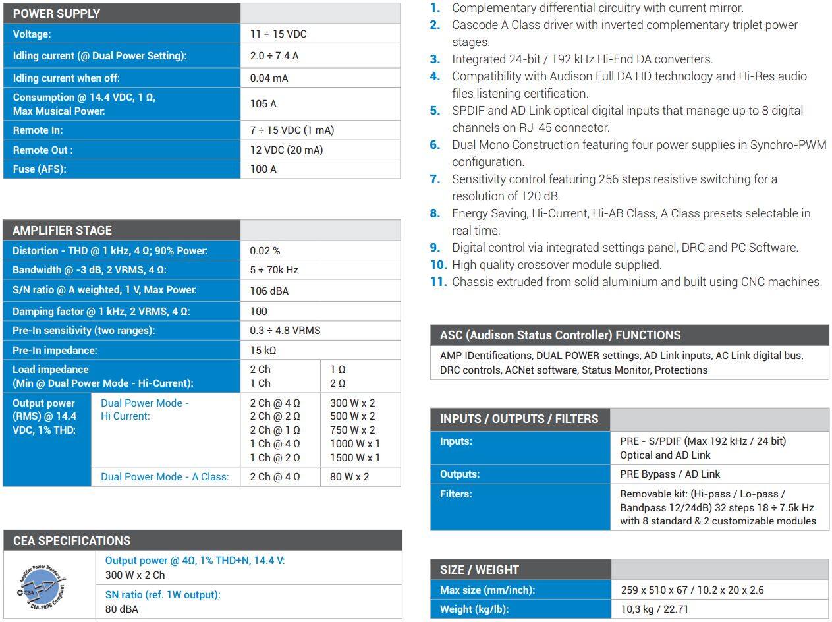Select the "300 W x 2 Ch" CEA value
The width and height of the screenshot is (832, 622).
135,575
